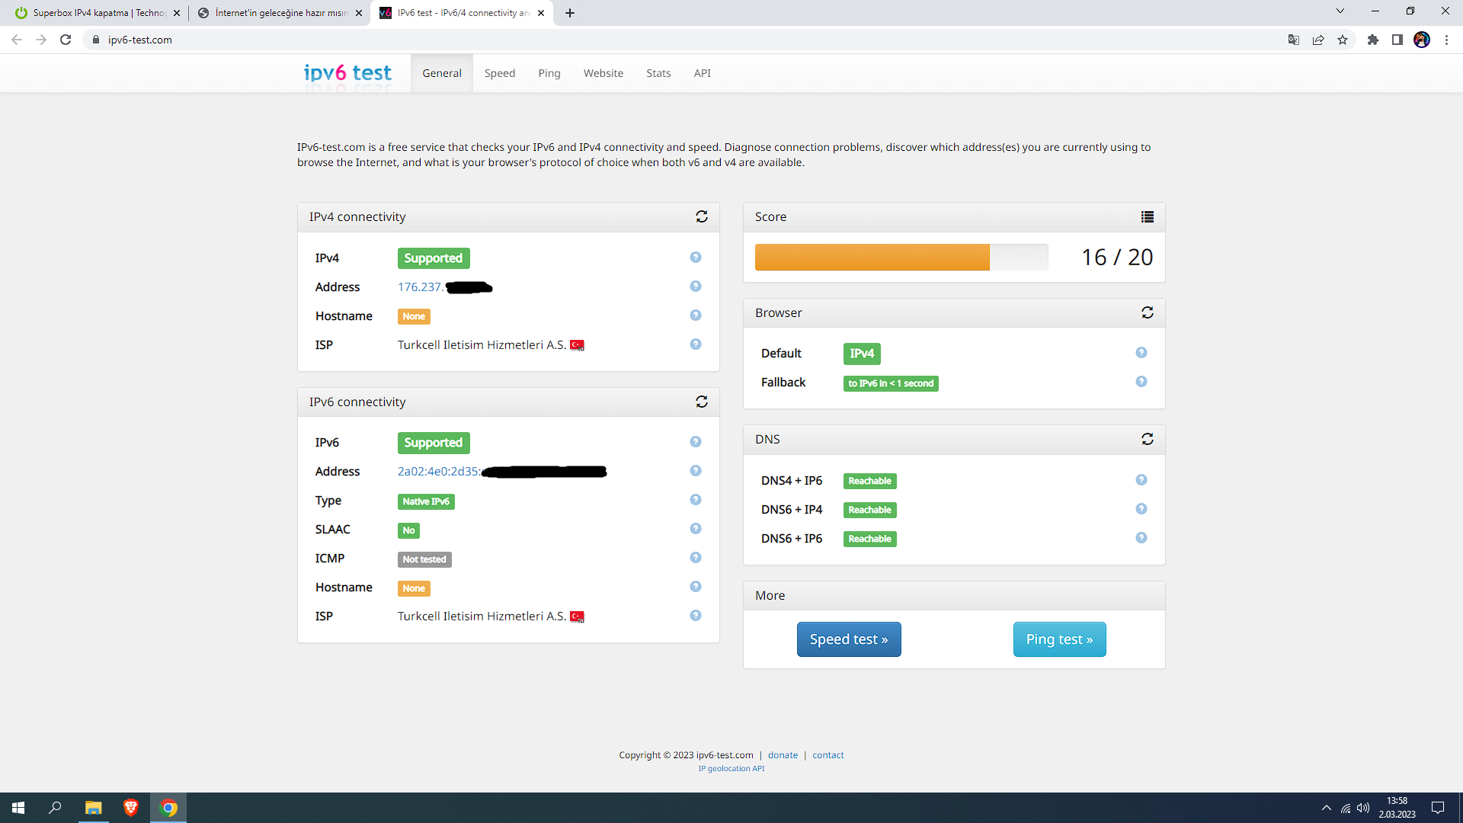
Task: Click the Google Translate icon in address bar
Action: (1293, 40)
